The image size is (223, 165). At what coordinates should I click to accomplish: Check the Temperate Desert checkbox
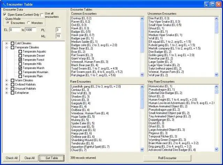click(x=20, y=56)
